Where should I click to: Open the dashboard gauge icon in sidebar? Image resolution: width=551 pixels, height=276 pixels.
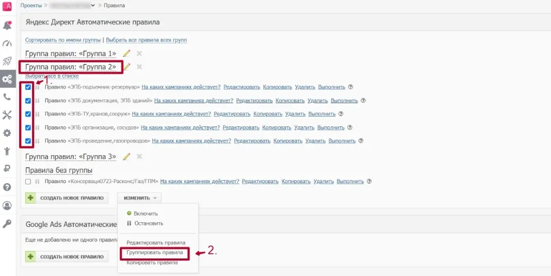click(x=7, y=43)
